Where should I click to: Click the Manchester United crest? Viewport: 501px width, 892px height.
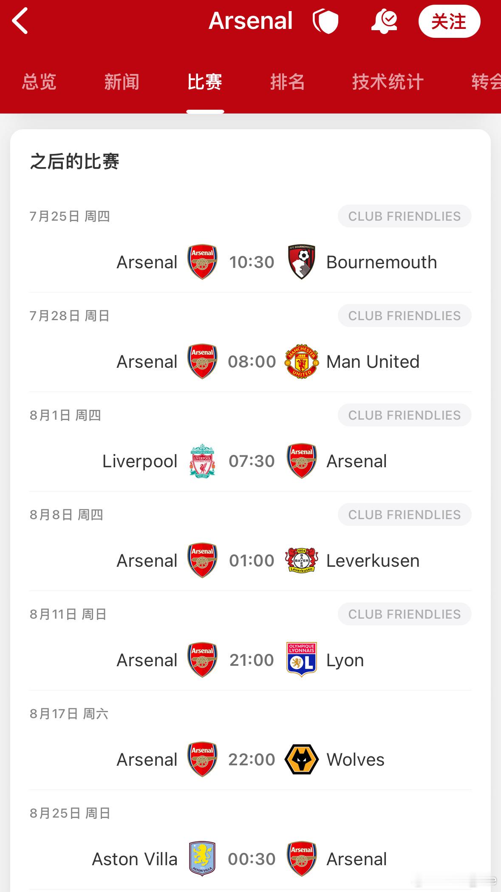[302, 361]
